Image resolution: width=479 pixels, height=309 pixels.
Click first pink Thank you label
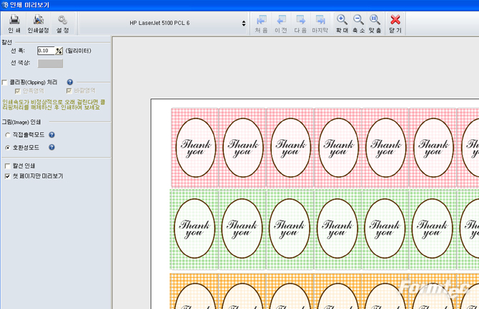click(x=195, y=148)
